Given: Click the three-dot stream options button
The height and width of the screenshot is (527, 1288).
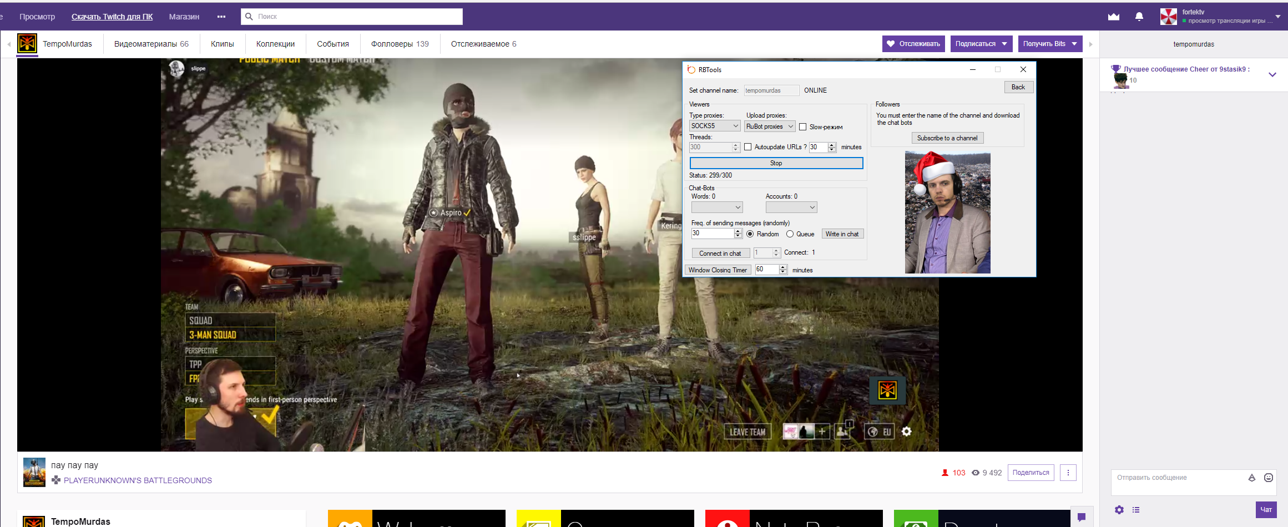Looking at the screenshot, I should point(1068,473).
